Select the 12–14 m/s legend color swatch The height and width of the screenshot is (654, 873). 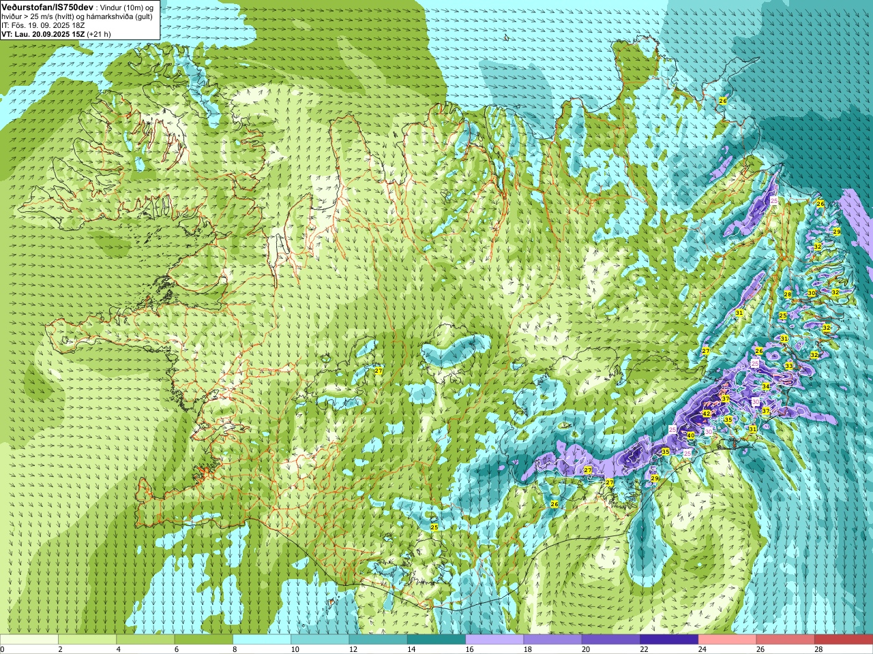click(x=379, y=640)
